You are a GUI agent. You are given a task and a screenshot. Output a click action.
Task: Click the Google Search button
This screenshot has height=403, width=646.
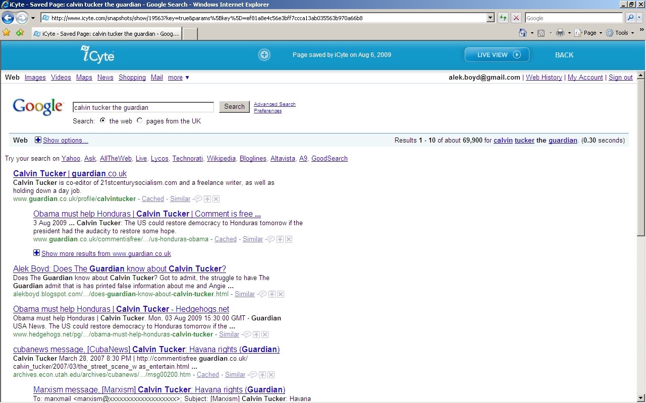[x=234, y=106]
